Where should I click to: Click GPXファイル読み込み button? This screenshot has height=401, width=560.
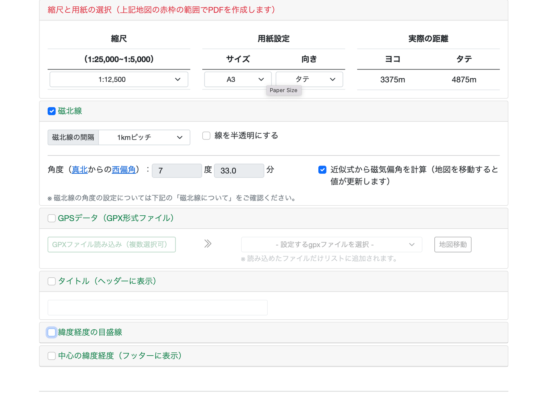112,245
